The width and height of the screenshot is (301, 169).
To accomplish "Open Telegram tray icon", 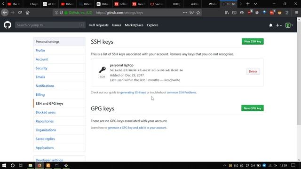I will [x=264, y=165].
